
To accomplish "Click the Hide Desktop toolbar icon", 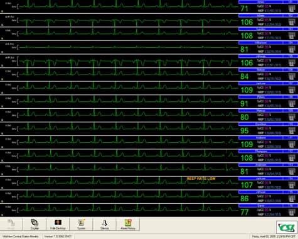I will (58, 224).
